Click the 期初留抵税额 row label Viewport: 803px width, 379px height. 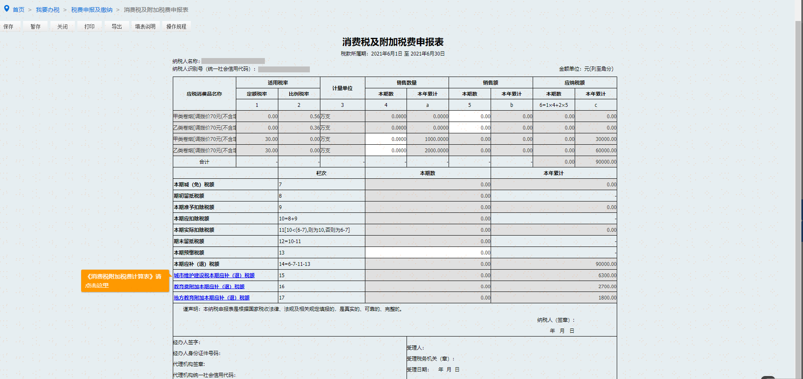click(189, 196)
